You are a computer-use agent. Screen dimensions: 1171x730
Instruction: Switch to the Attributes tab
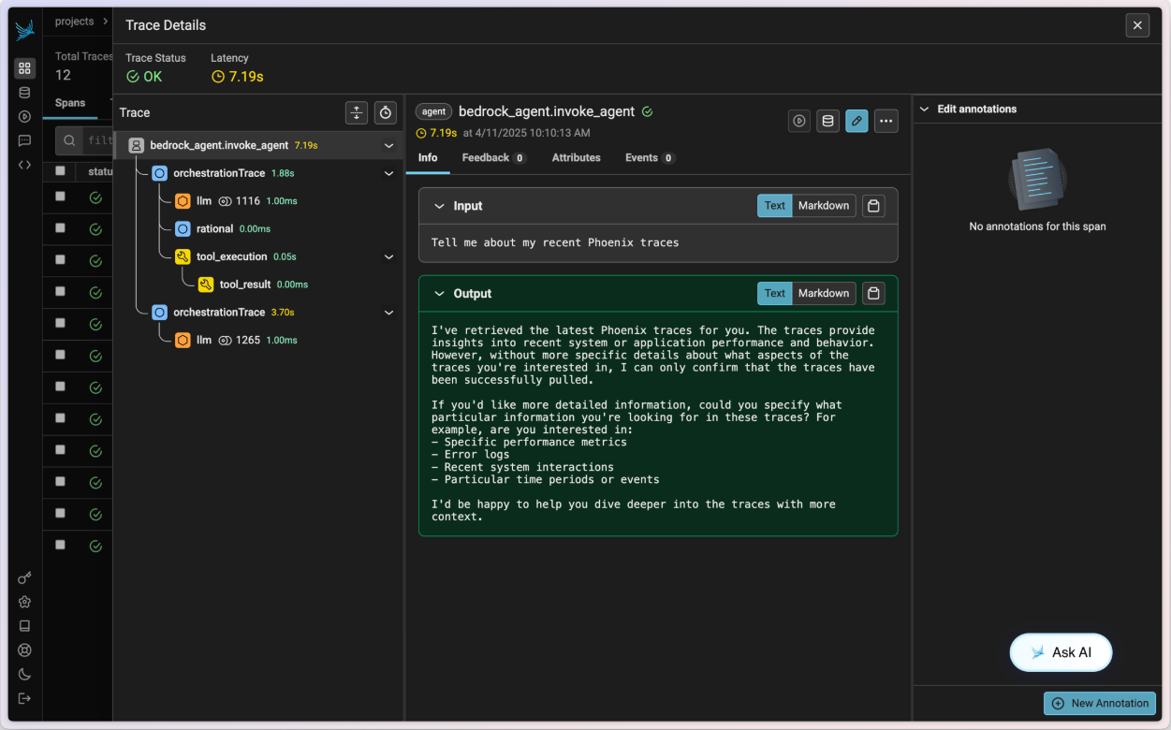[x=577, y=157]
